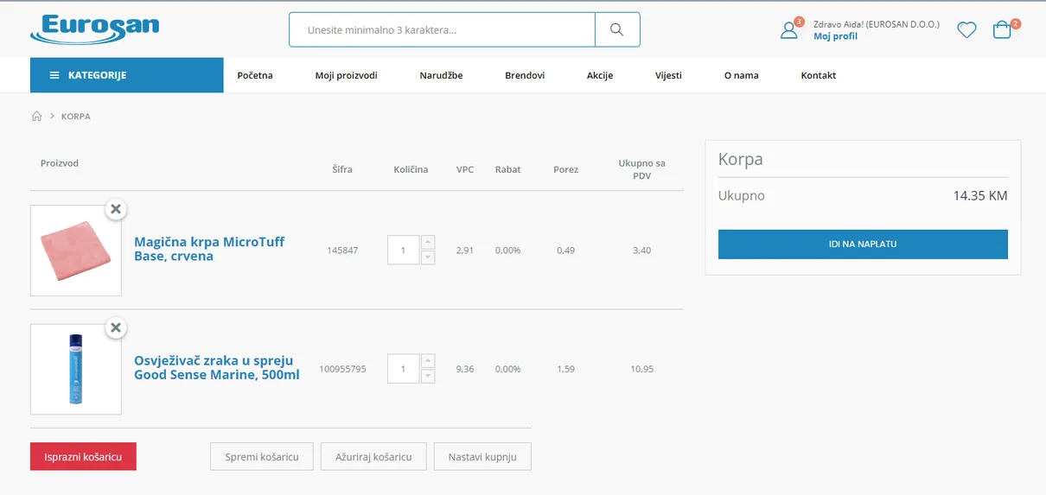This screenshot has height=495, width=1046.
Task: Decrease quantity of Magična krpa MicroTuff
Action: pyautogui.click(x=428, y=257)
